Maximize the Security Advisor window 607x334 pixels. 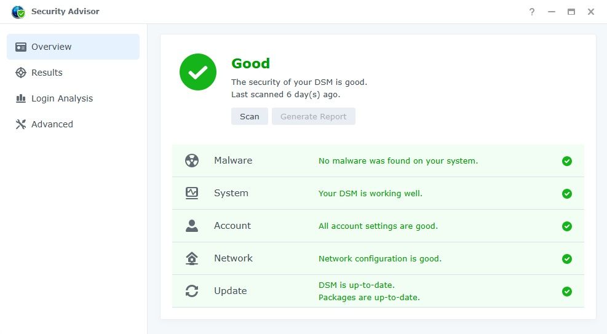click(x=571, y=12)
